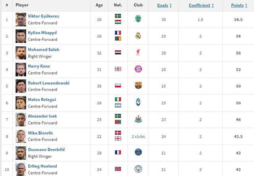Viewport: 254px width, 176px height.
Task: Click the Sporting CP club crest
Action: [138, 19]
